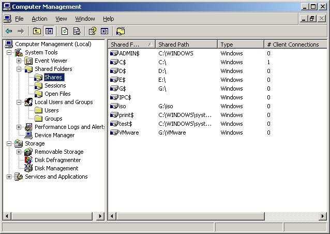Select the E$ share row
This screenshot has width=330, height=234.
[x=217, y=80]
